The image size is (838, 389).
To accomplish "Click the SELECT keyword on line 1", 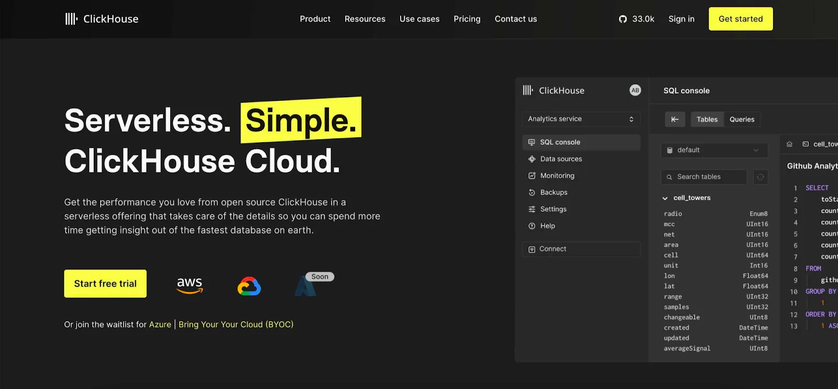I will coord(817,188).
